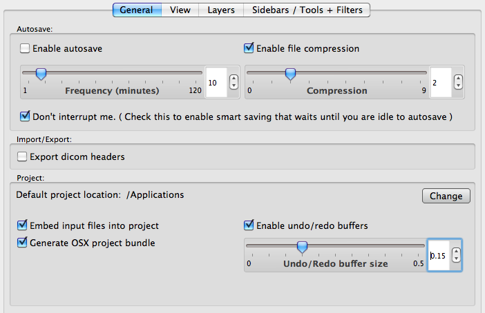Click the compression value field showing 2

point(441,83)
